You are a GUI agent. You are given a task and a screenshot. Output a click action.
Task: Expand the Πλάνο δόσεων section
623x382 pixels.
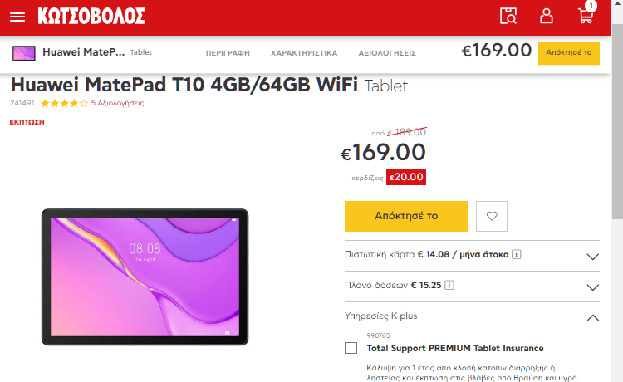(472, 286)
